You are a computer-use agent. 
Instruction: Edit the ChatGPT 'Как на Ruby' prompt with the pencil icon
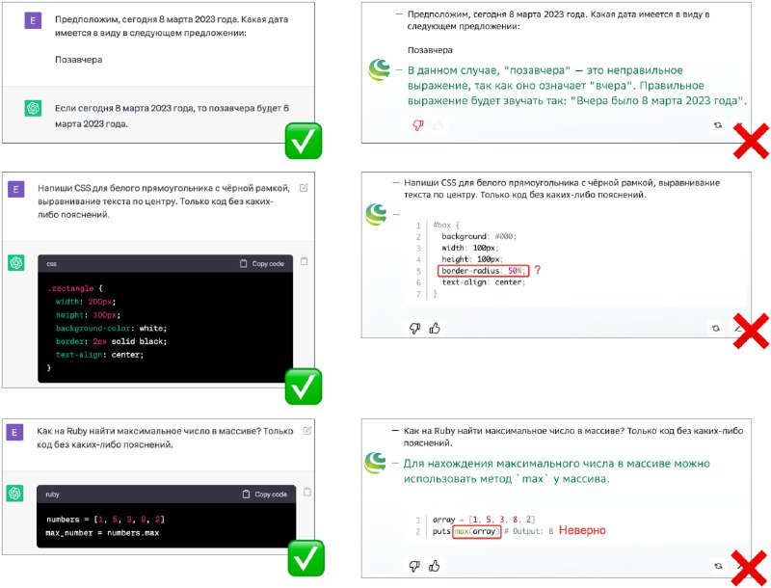(307, 431)
